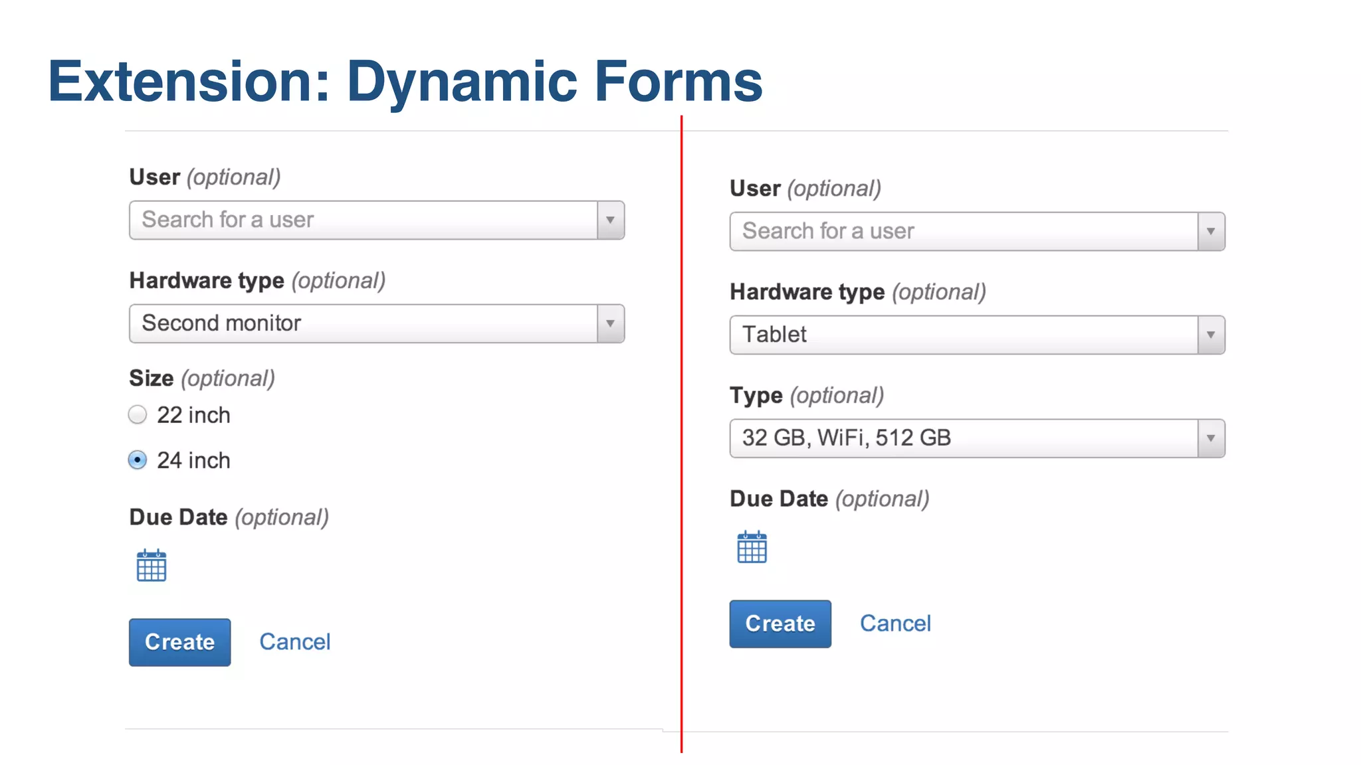Click the 32 GB, WiFi, 512 GB value
Screen dimensions: 1361x765
[847, 438]
